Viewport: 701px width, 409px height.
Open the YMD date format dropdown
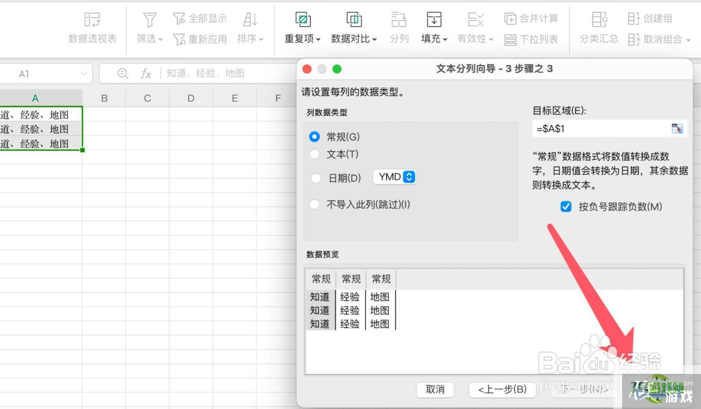[x=395, y=177]
